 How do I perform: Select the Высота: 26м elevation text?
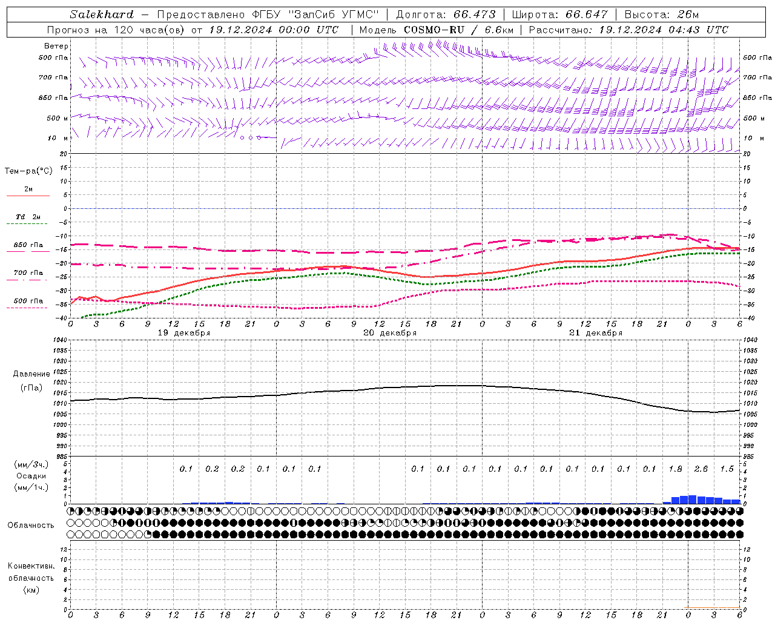[x=662, y=15]
